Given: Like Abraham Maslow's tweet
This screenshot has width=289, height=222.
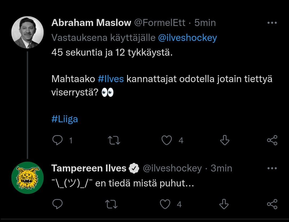Looking at the screenshot, I should (x=167, y=140).
